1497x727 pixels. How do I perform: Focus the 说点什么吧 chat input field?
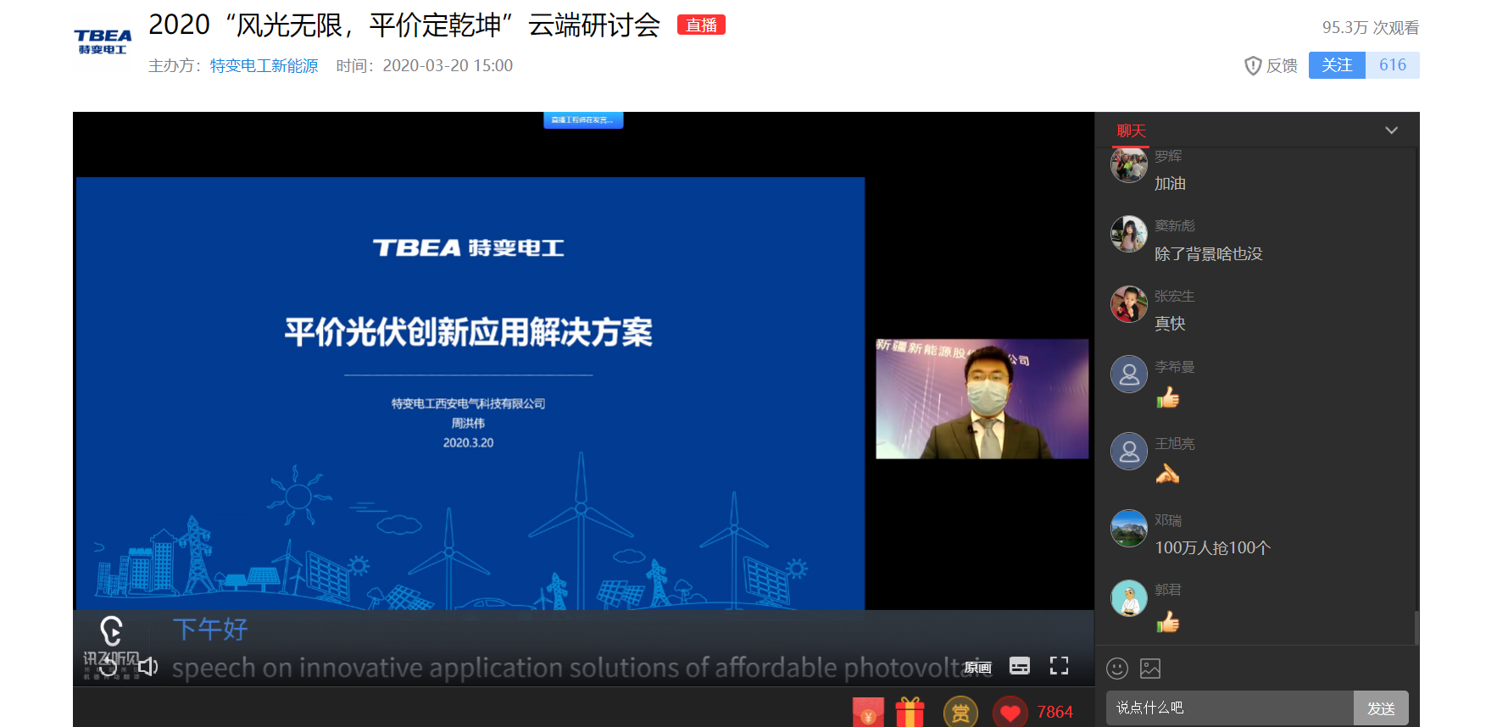(1229, 708)
